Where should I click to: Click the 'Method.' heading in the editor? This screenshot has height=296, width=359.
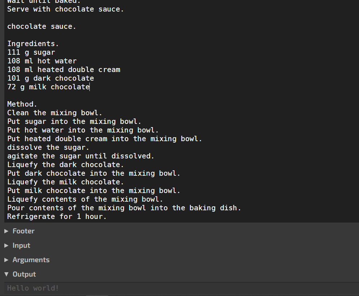coord(22,104)
